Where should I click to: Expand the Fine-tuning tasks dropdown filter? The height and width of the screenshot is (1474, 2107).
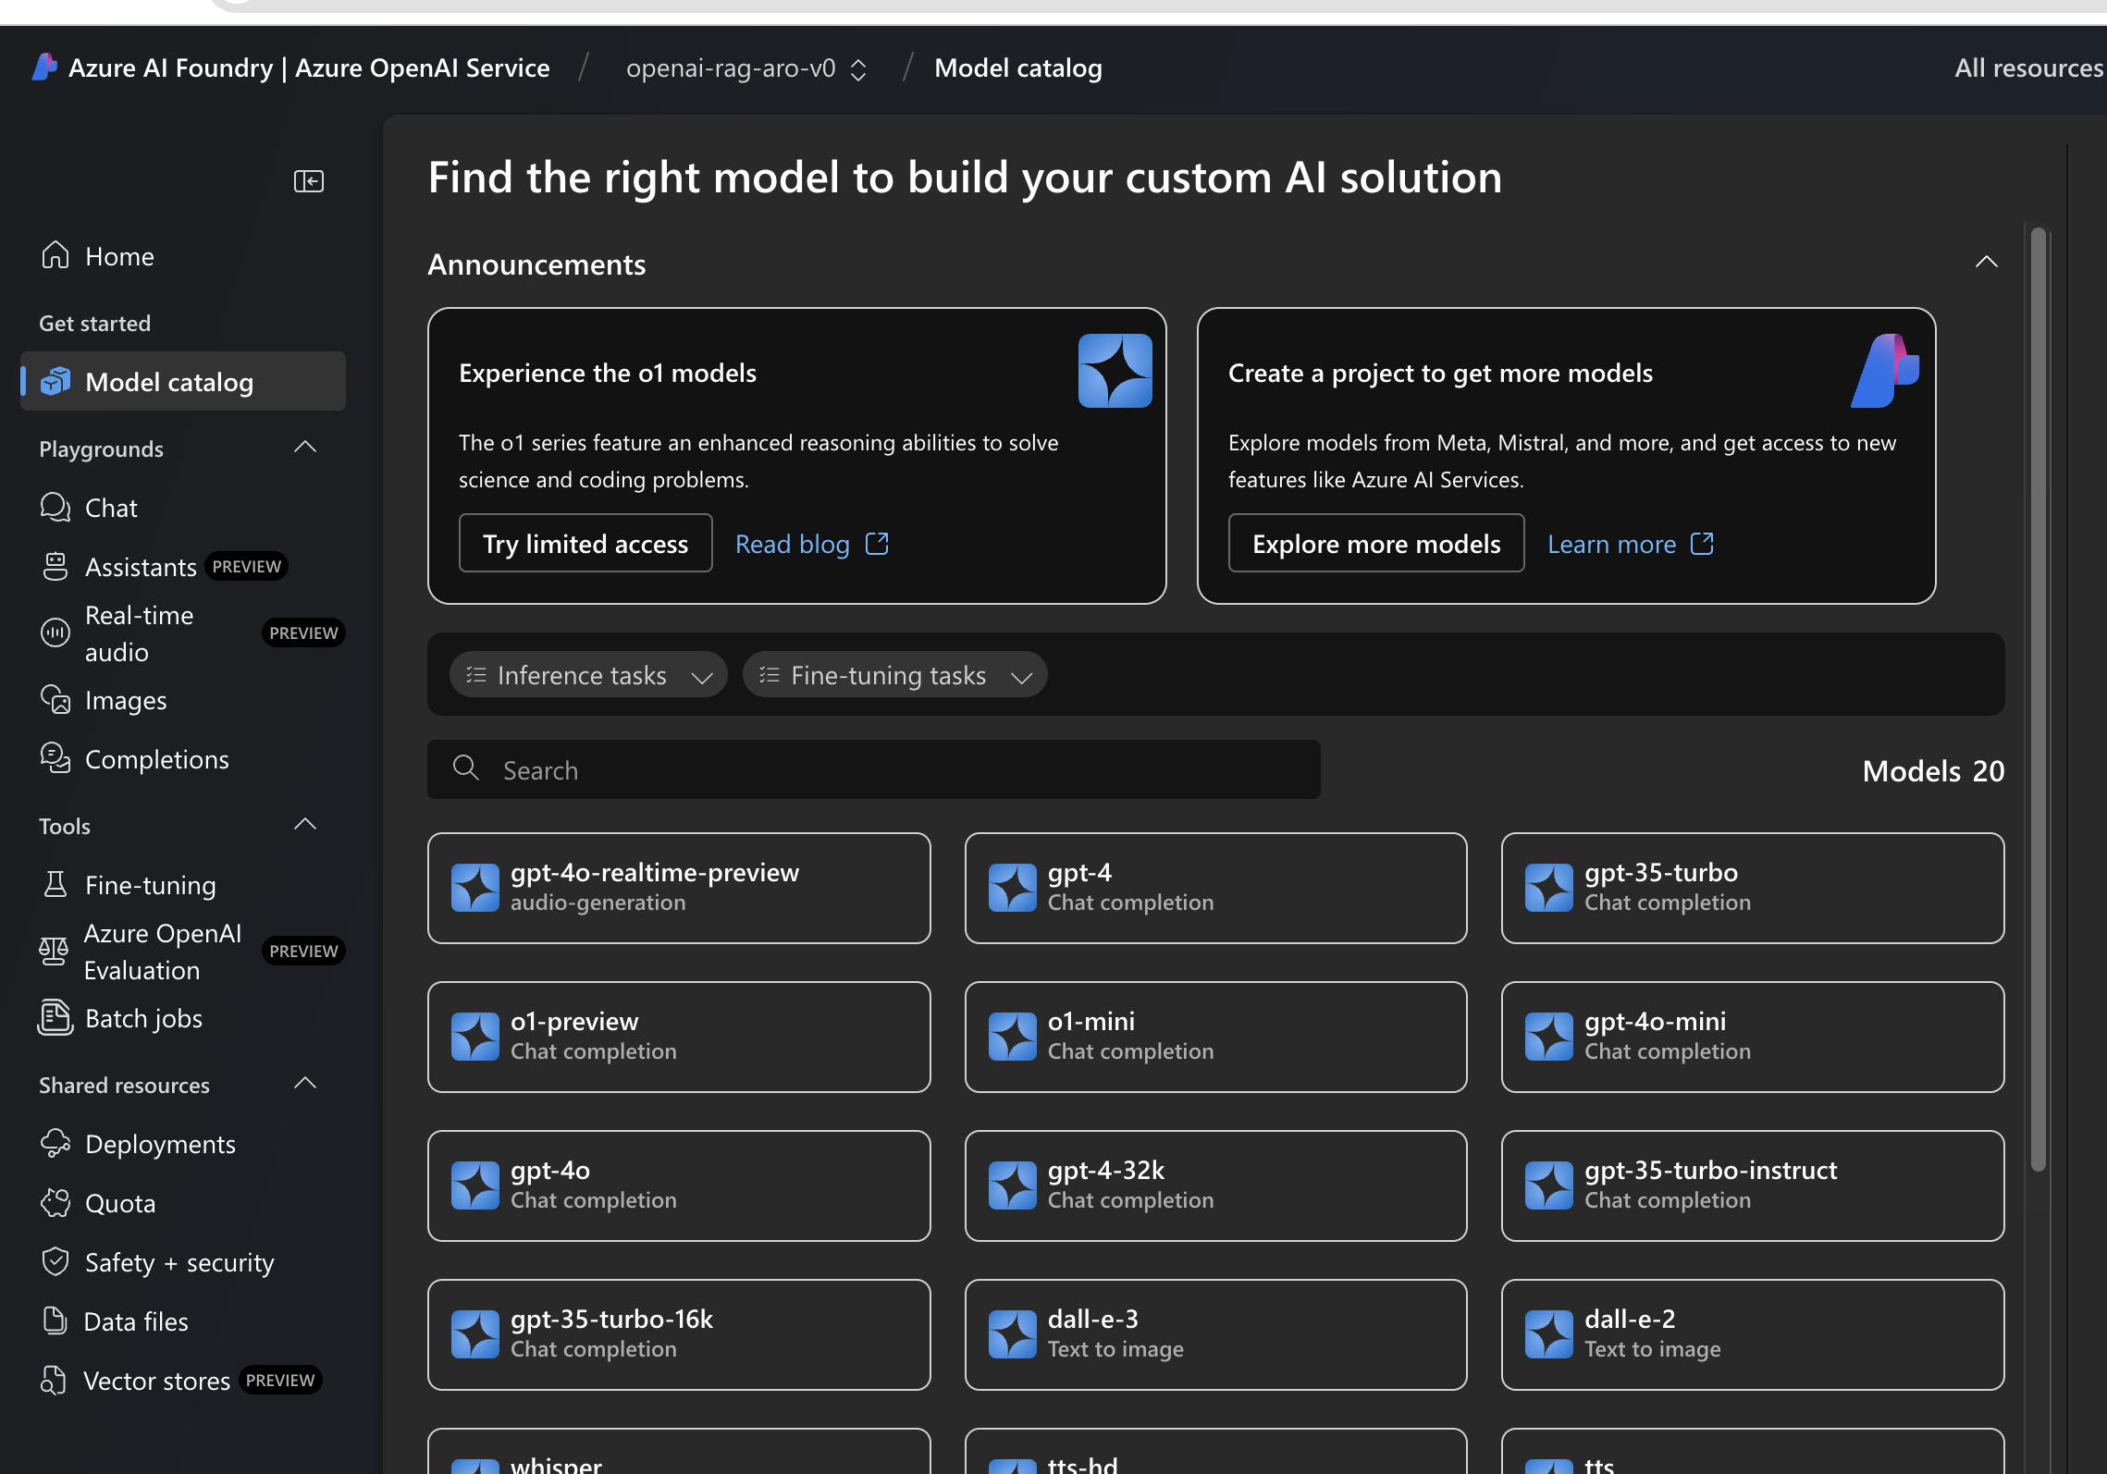[892, 674]
